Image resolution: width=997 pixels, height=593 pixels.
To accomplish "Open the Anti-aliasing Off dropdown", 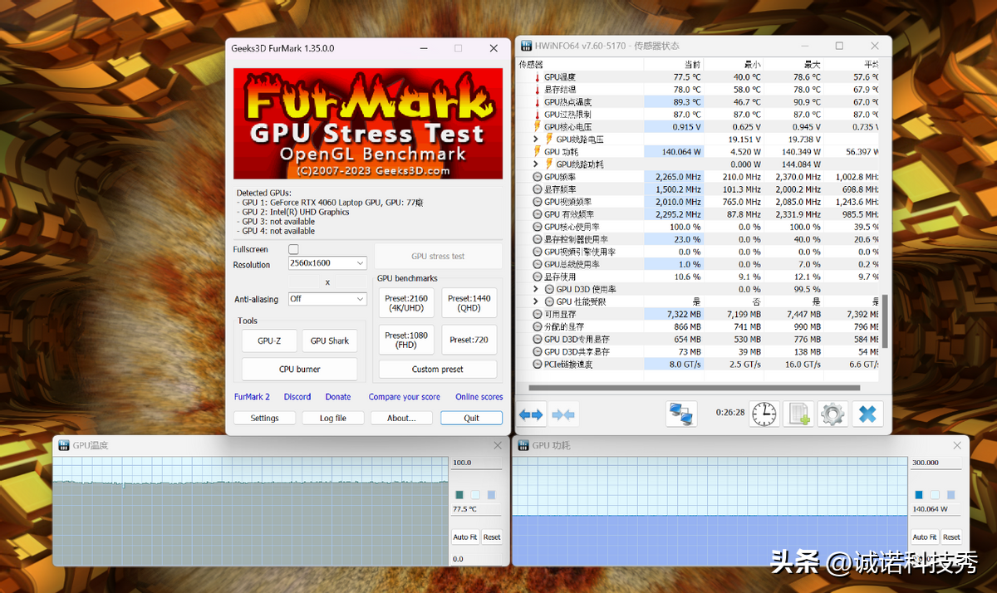I will (x=327, y=299).
